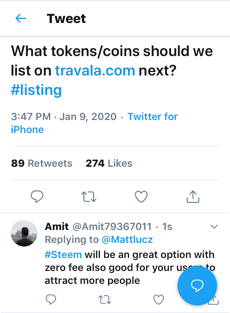Screen dimensions: 230x313
Task: Like Amit's reply
Action: coord(158,299)
